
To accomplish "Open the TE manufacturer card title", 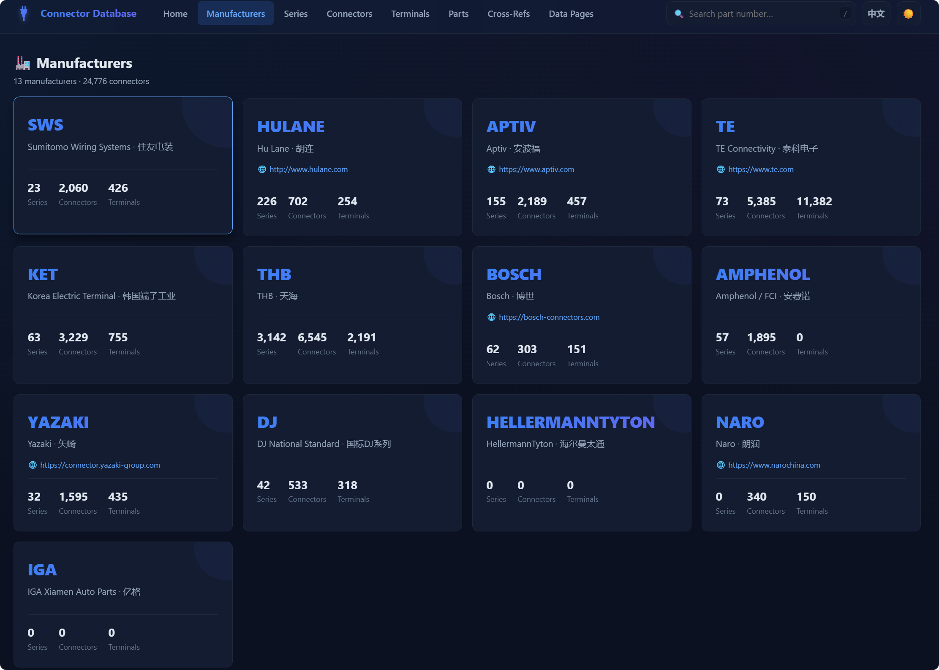I will pyautogui.click(x=725, y=127).
